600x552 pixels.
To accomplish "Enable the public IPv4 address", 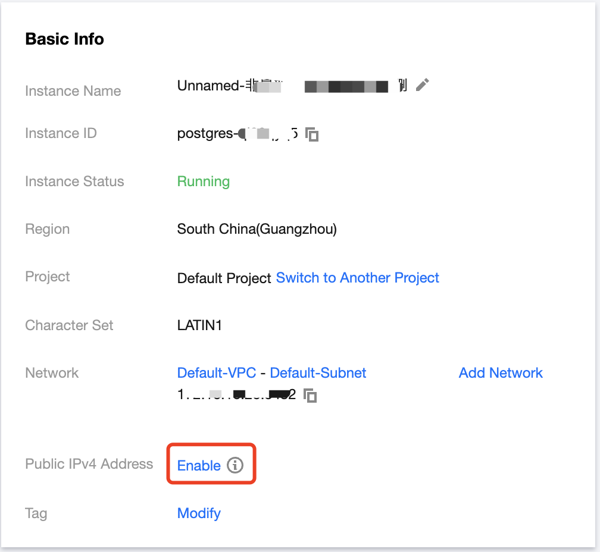I will click(x=199, y=465).
